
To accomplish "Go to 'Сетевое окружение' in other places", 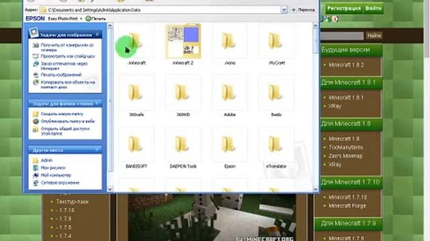I will coord(60,183).
